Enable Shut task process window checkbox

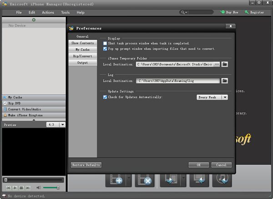pos(105,43)
